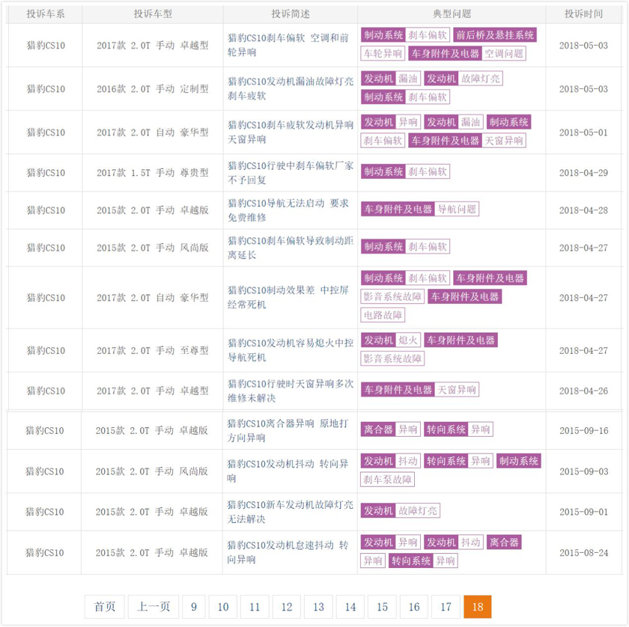Click the 熄火 engine tag

tap(408, 340)
